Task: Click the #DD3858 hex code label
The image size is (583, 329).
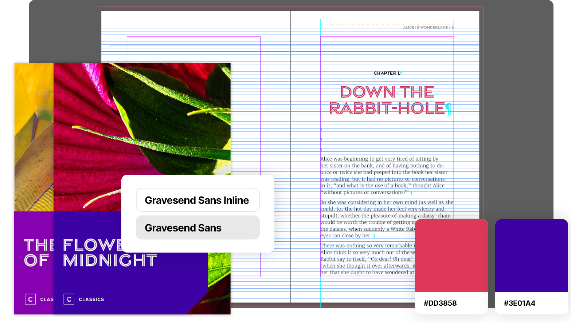Action: click(440, 303)
